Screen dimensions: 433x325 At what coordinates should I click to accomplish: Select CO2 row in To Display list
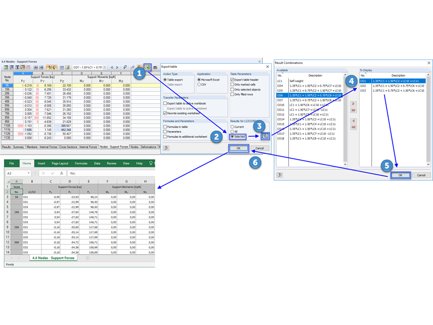click(x=393, y=86)
